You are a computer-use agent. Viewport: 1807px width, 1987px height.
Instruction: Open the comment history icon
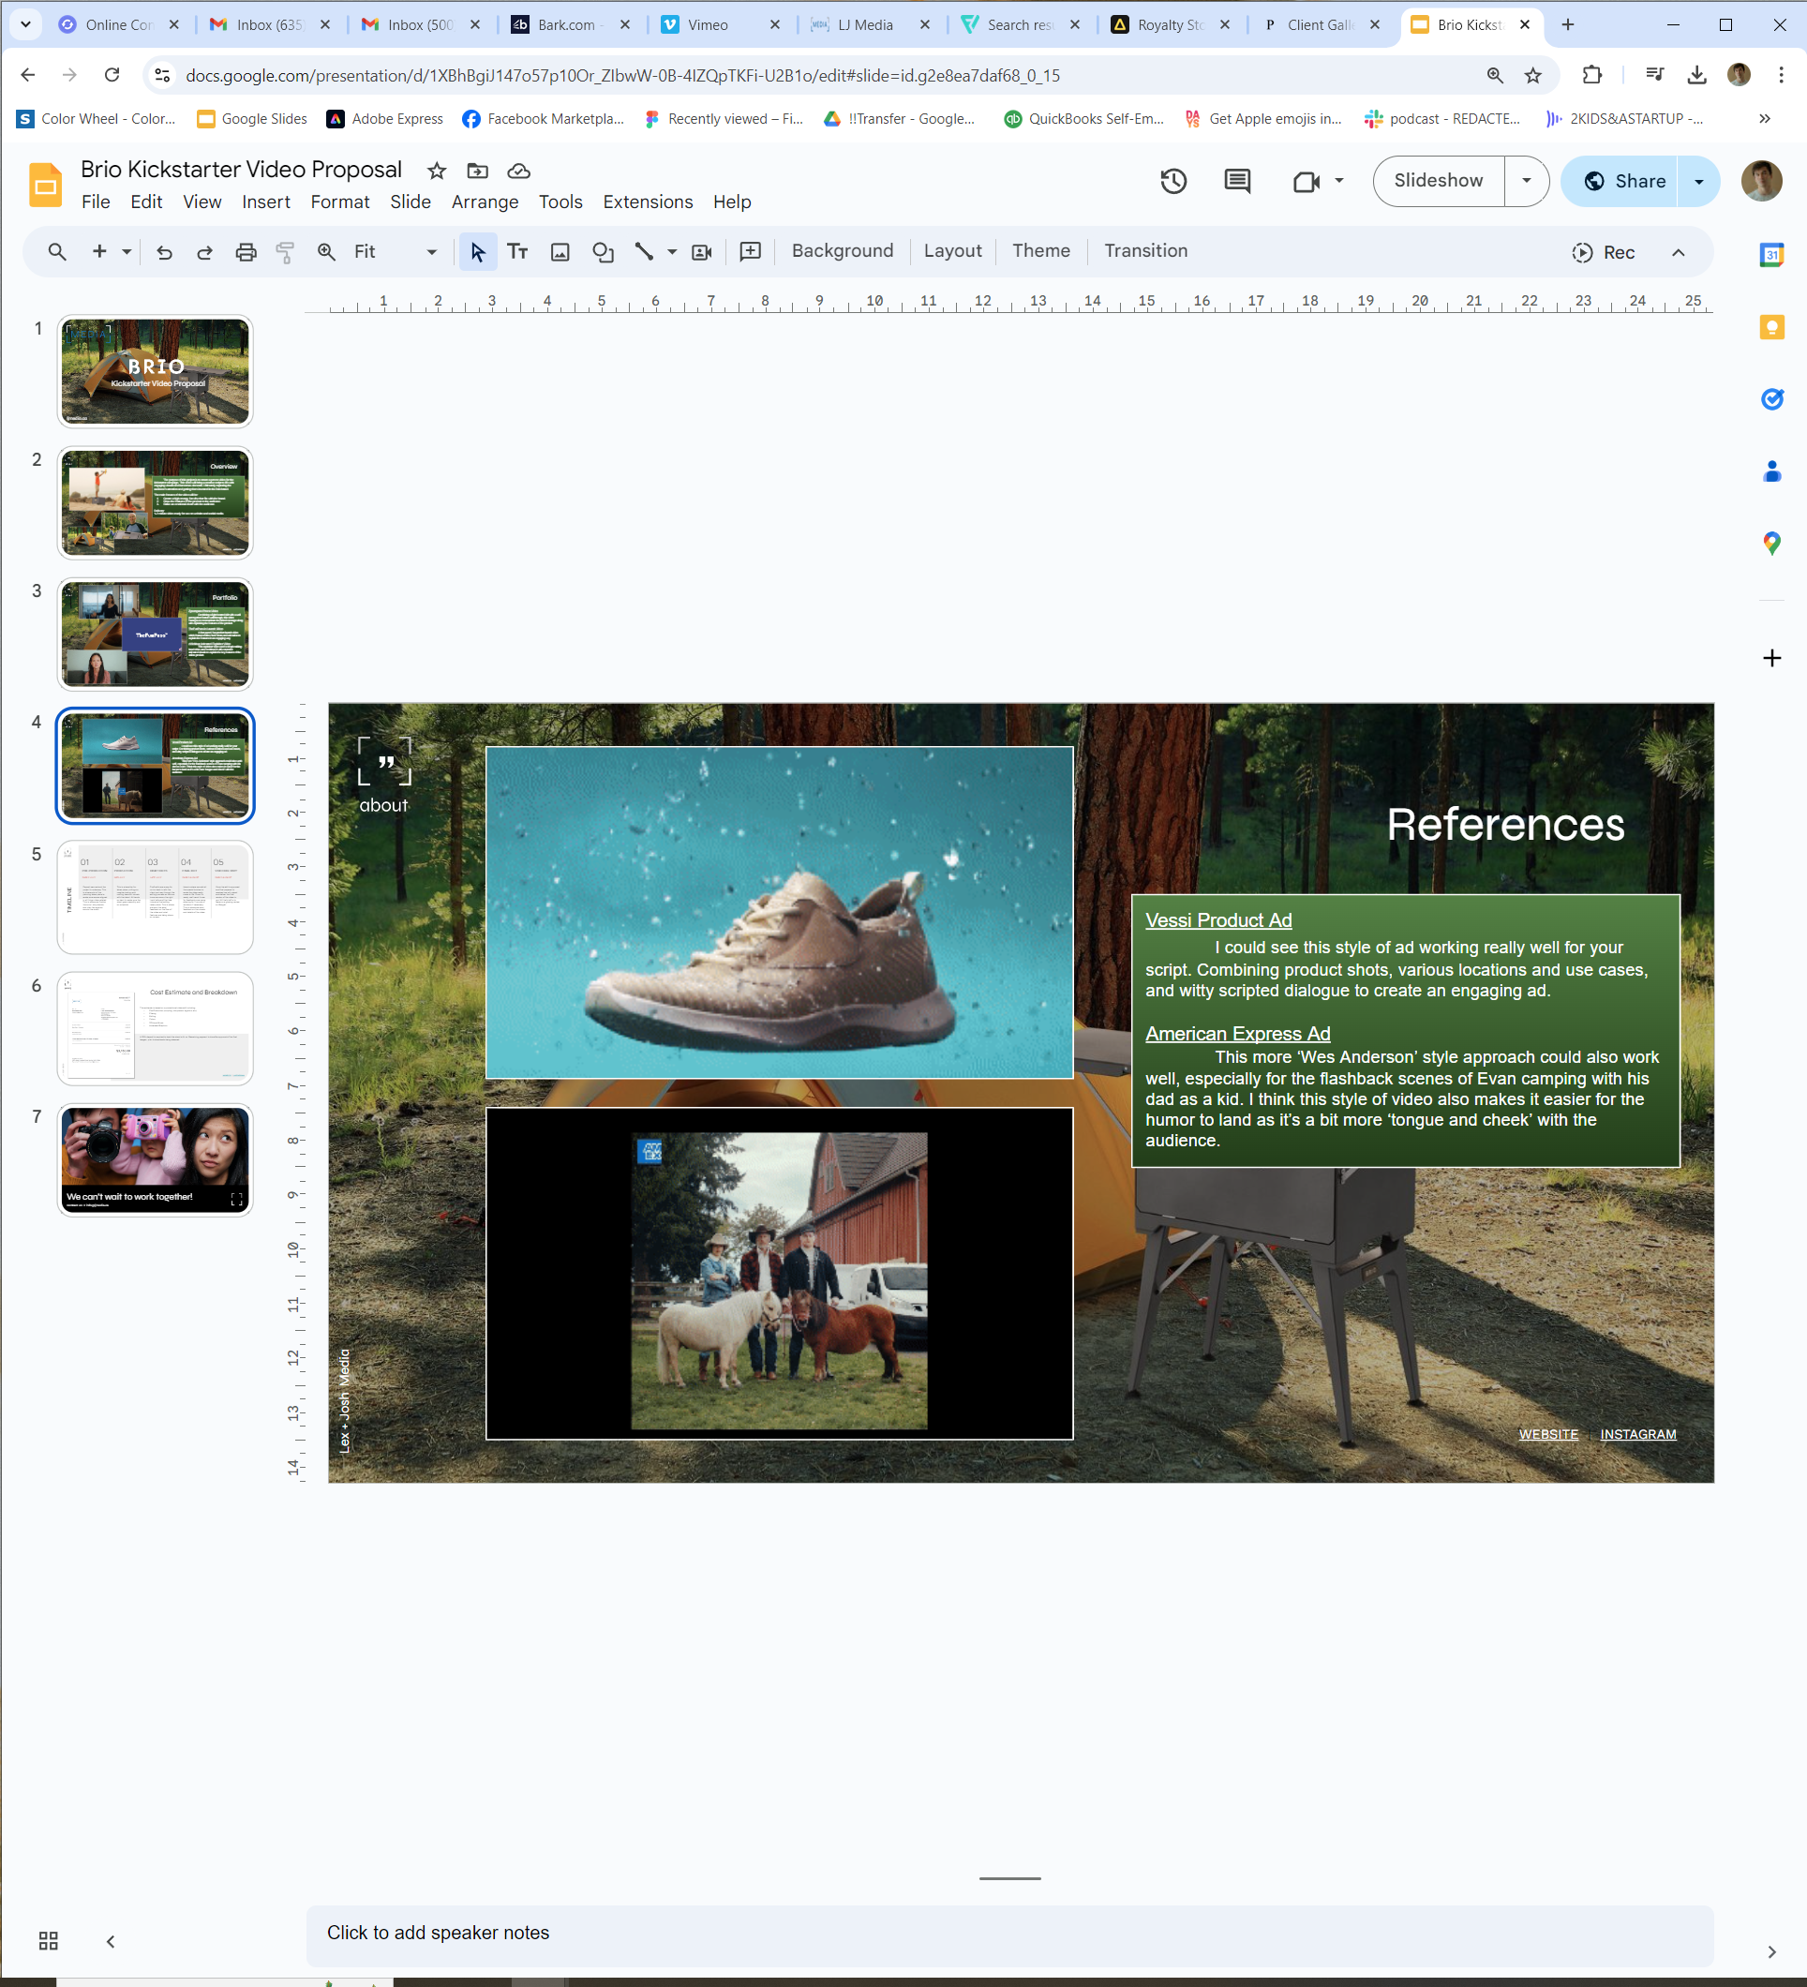click(1237, 180)
